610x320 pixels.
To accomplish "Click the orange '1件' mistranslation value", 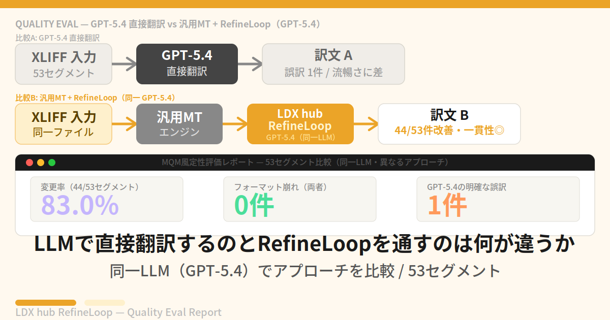I will [447, 205].
